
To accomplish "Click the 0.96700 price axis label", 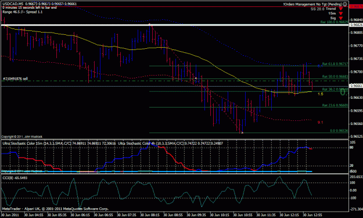I will point(357,72).
